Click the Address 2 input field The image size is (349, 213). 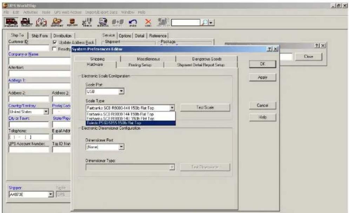[29, 99]
